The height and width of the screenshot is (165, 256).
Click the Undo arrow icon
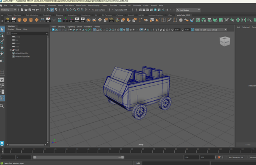coord(34,10)
